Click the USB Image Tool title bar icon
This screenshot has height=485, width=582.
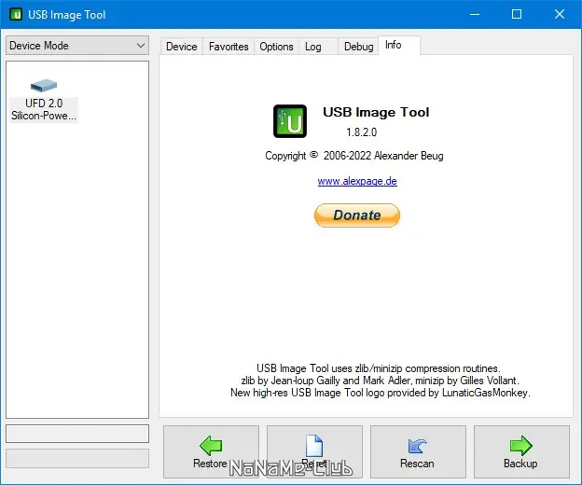(16, 15)
